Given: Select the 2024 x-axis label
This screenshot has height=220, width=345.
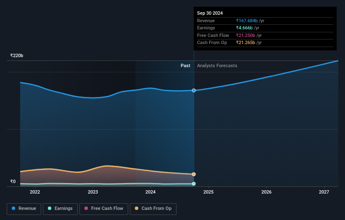Looking at the screenshot, I should pyautogui.click(x=150, y=192).
